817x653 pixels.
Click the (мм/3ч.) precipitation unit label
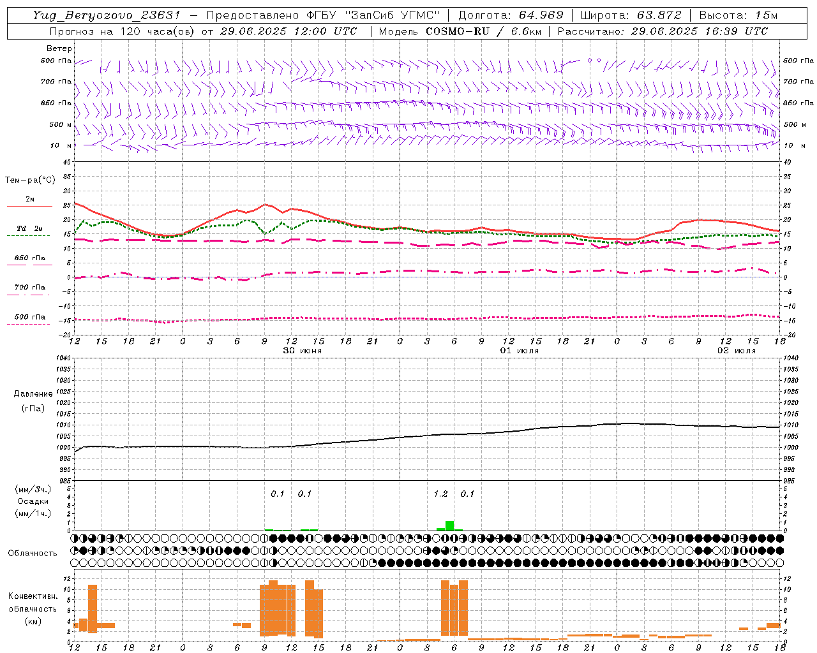33,490
